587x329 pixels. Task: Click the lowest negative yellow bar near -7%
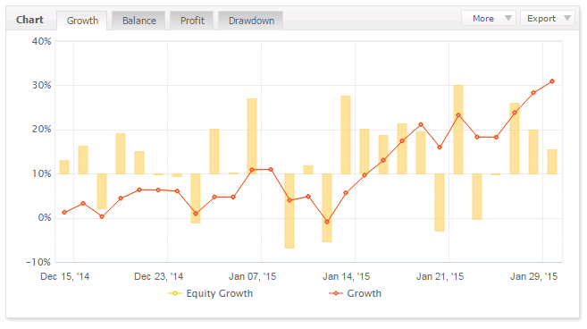[289, 211]
